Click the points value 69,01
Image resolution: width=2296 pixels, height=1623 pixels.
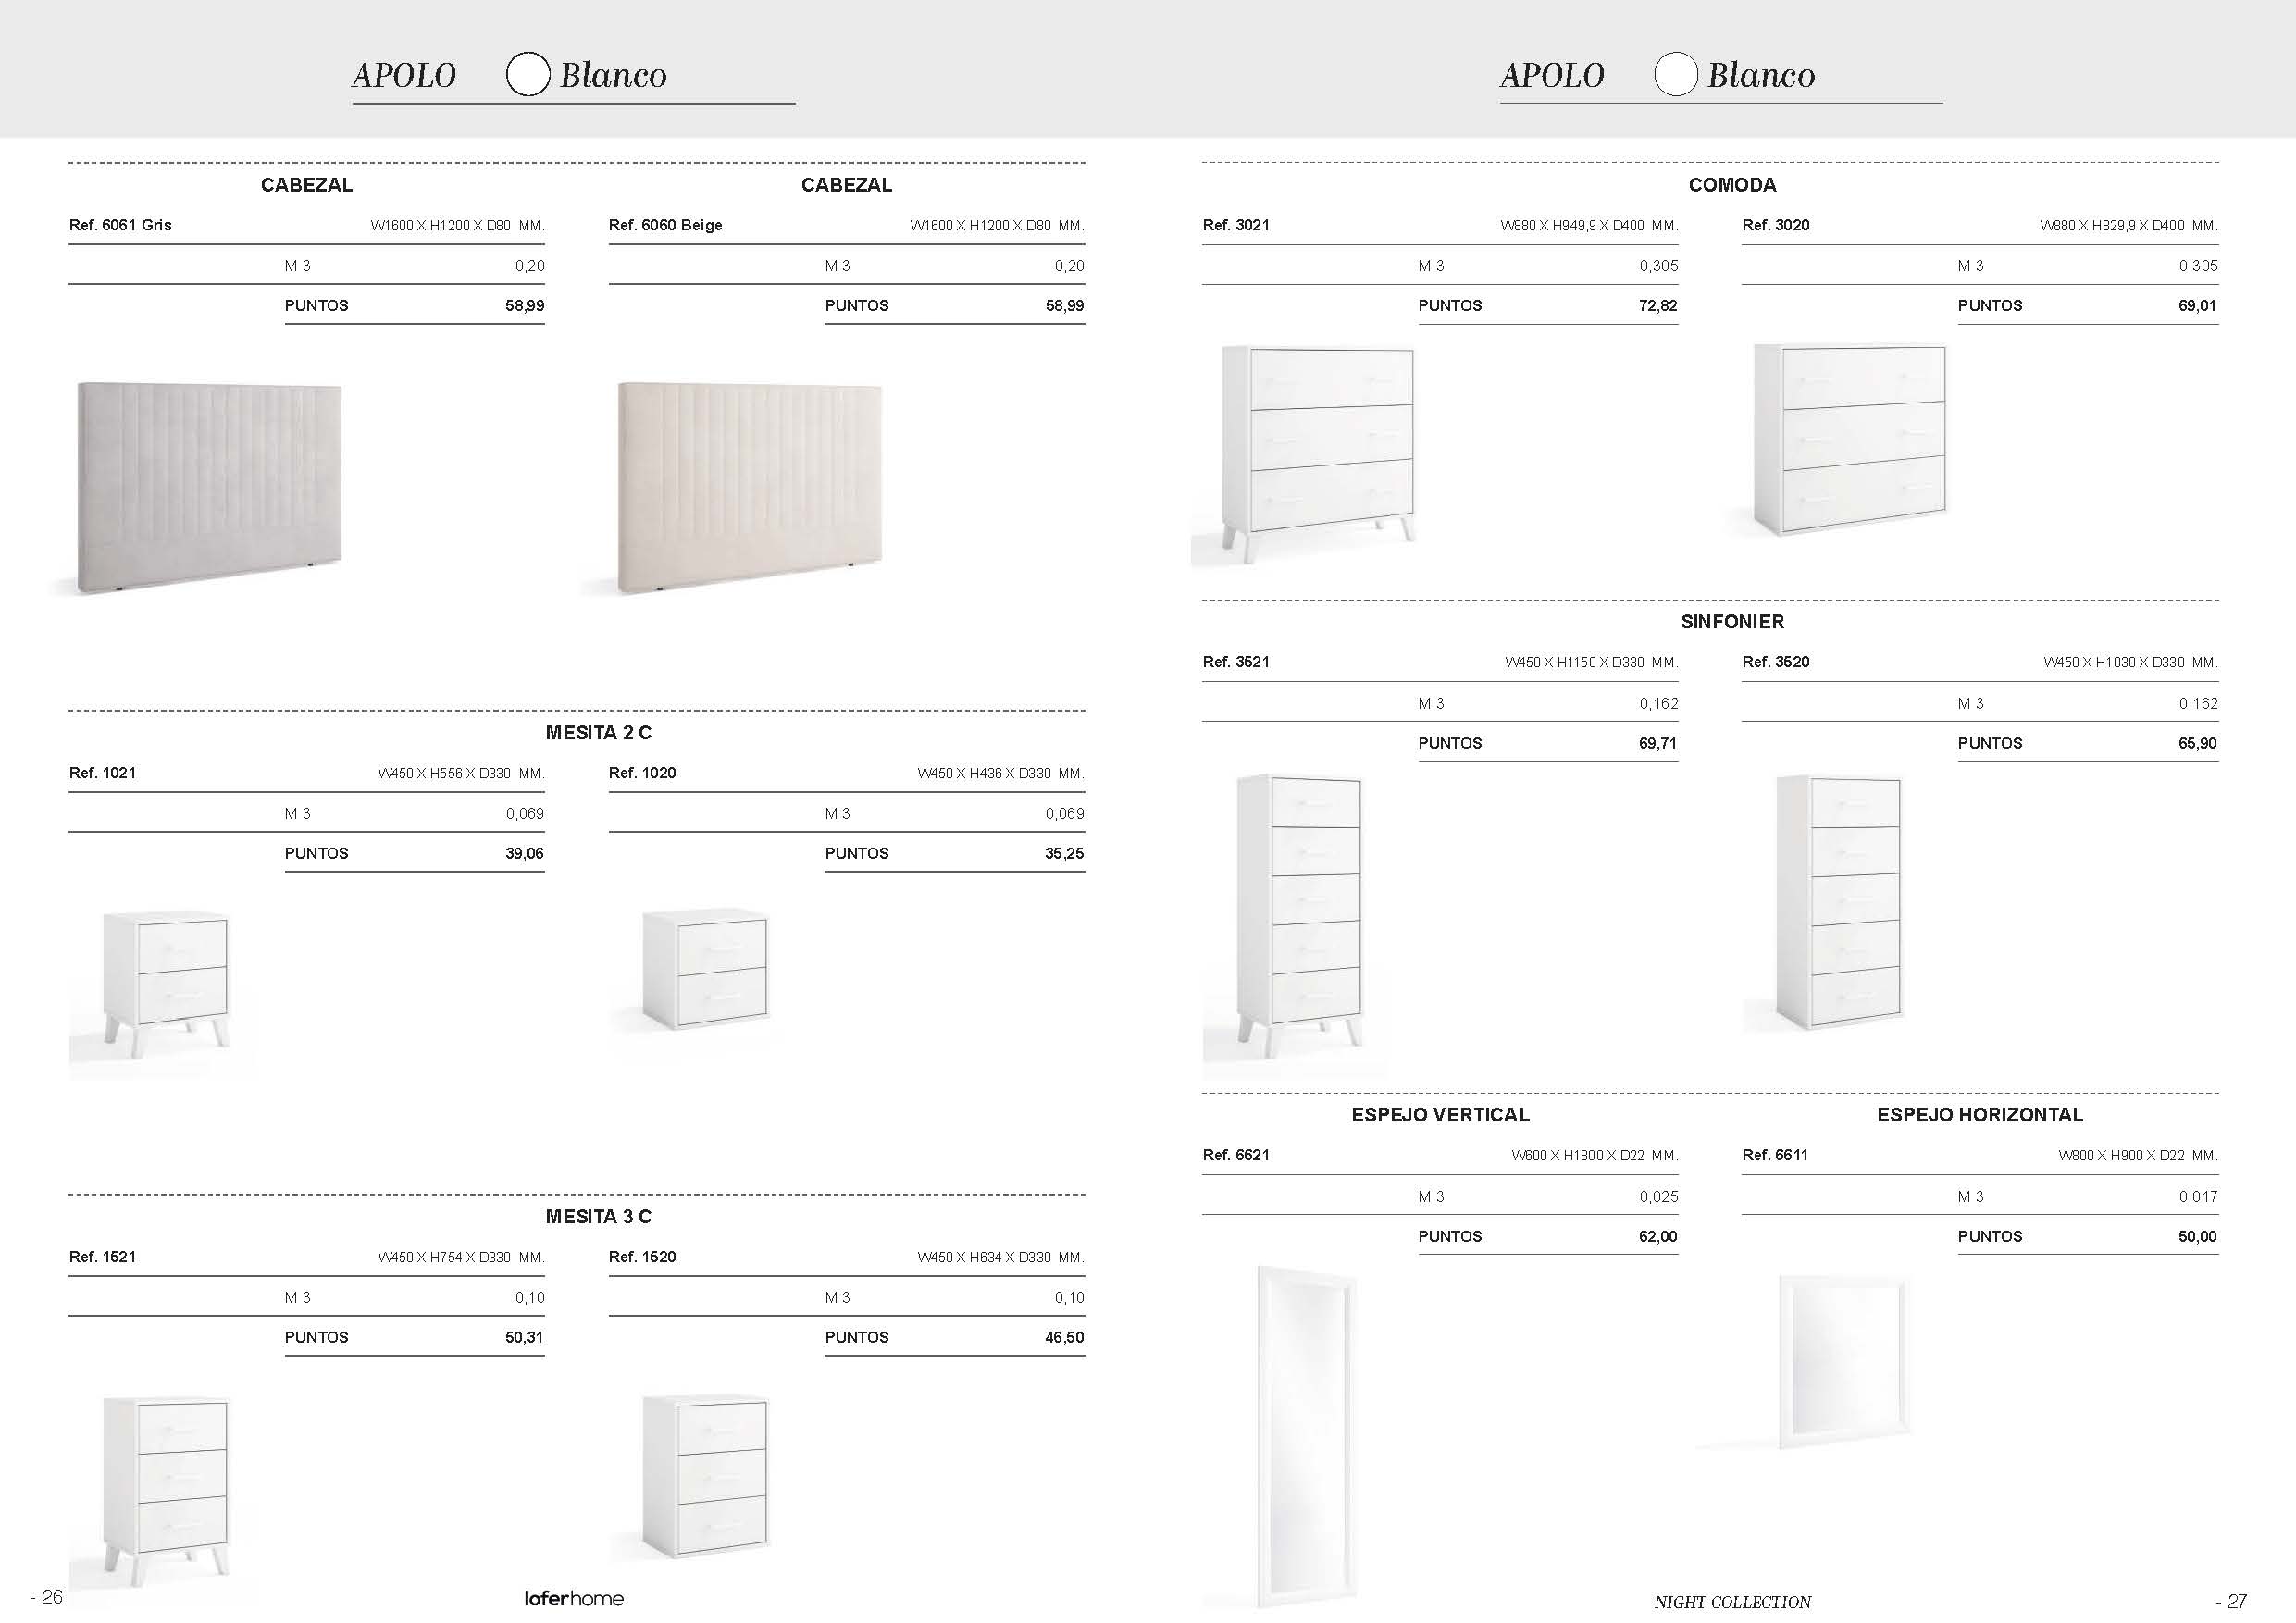2197,306
